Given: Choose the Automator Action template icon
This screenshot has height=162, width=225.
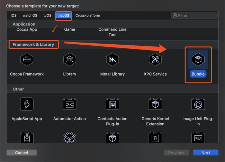Looking at the screenshot, I should [x=70, y=104].
